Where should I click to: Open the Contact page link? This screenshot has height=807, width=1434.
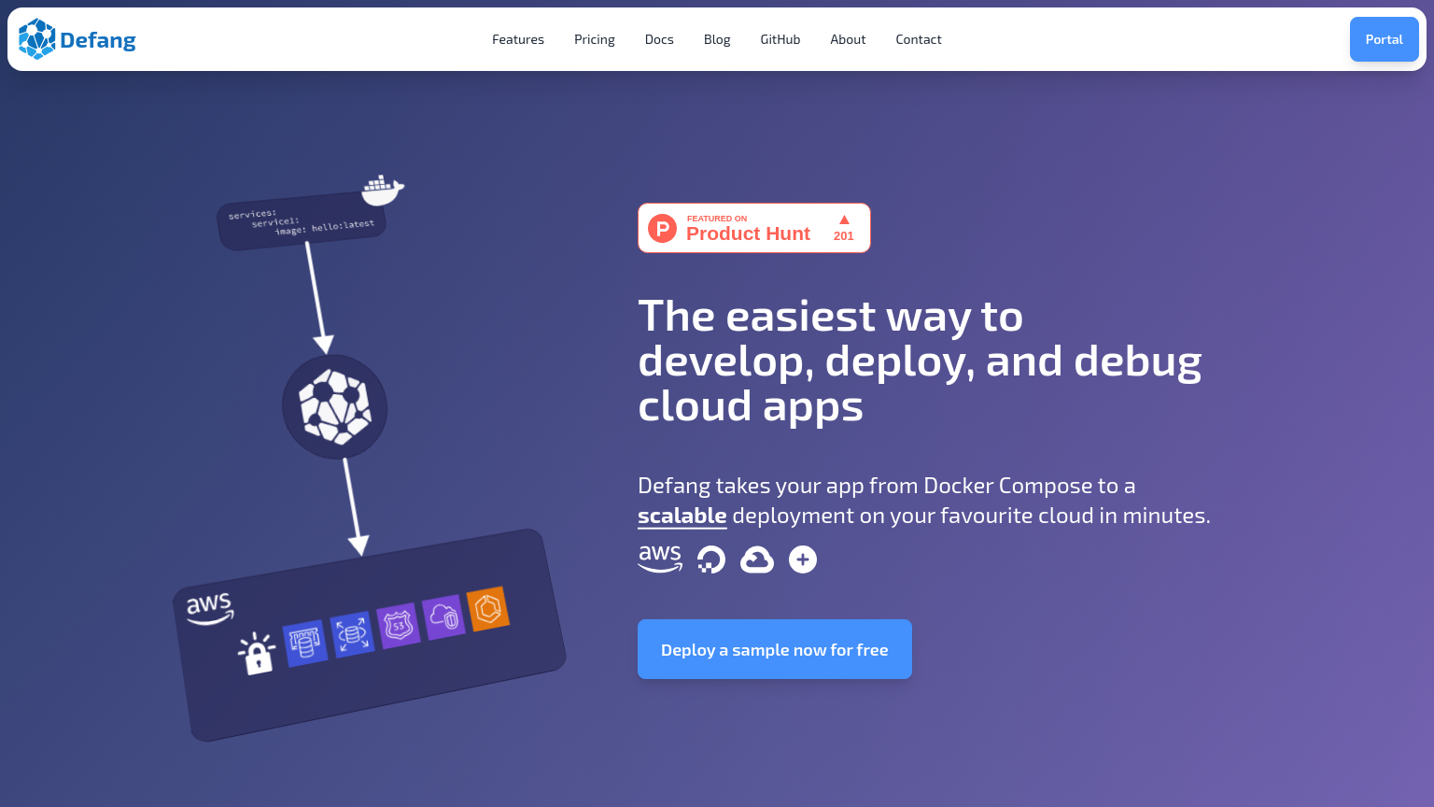(919, 39)
